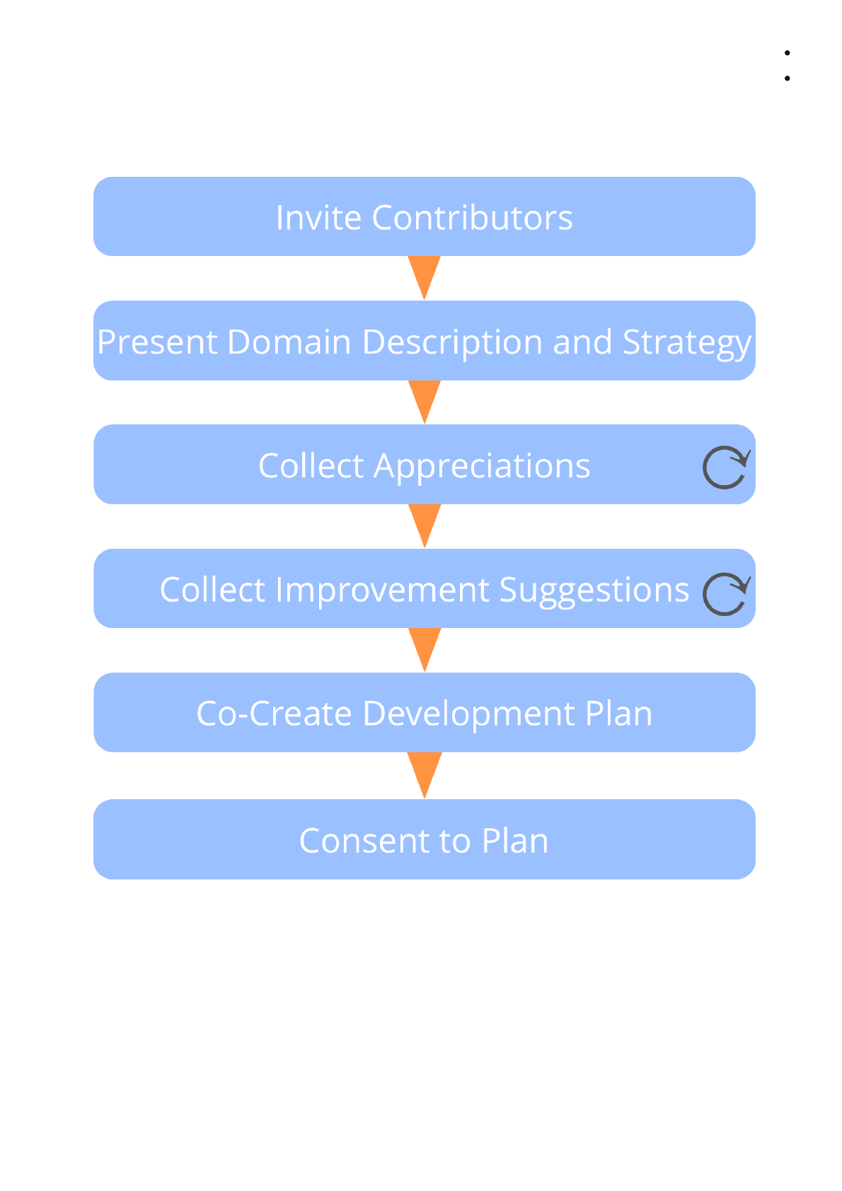Click the word "Strategy" in the second step
This screenshot has width=842, height=1191.
tap(686, 342)
